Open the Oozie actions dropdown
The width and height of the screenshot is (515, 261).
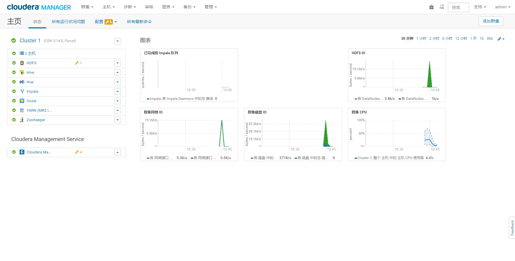coord(118,101)
